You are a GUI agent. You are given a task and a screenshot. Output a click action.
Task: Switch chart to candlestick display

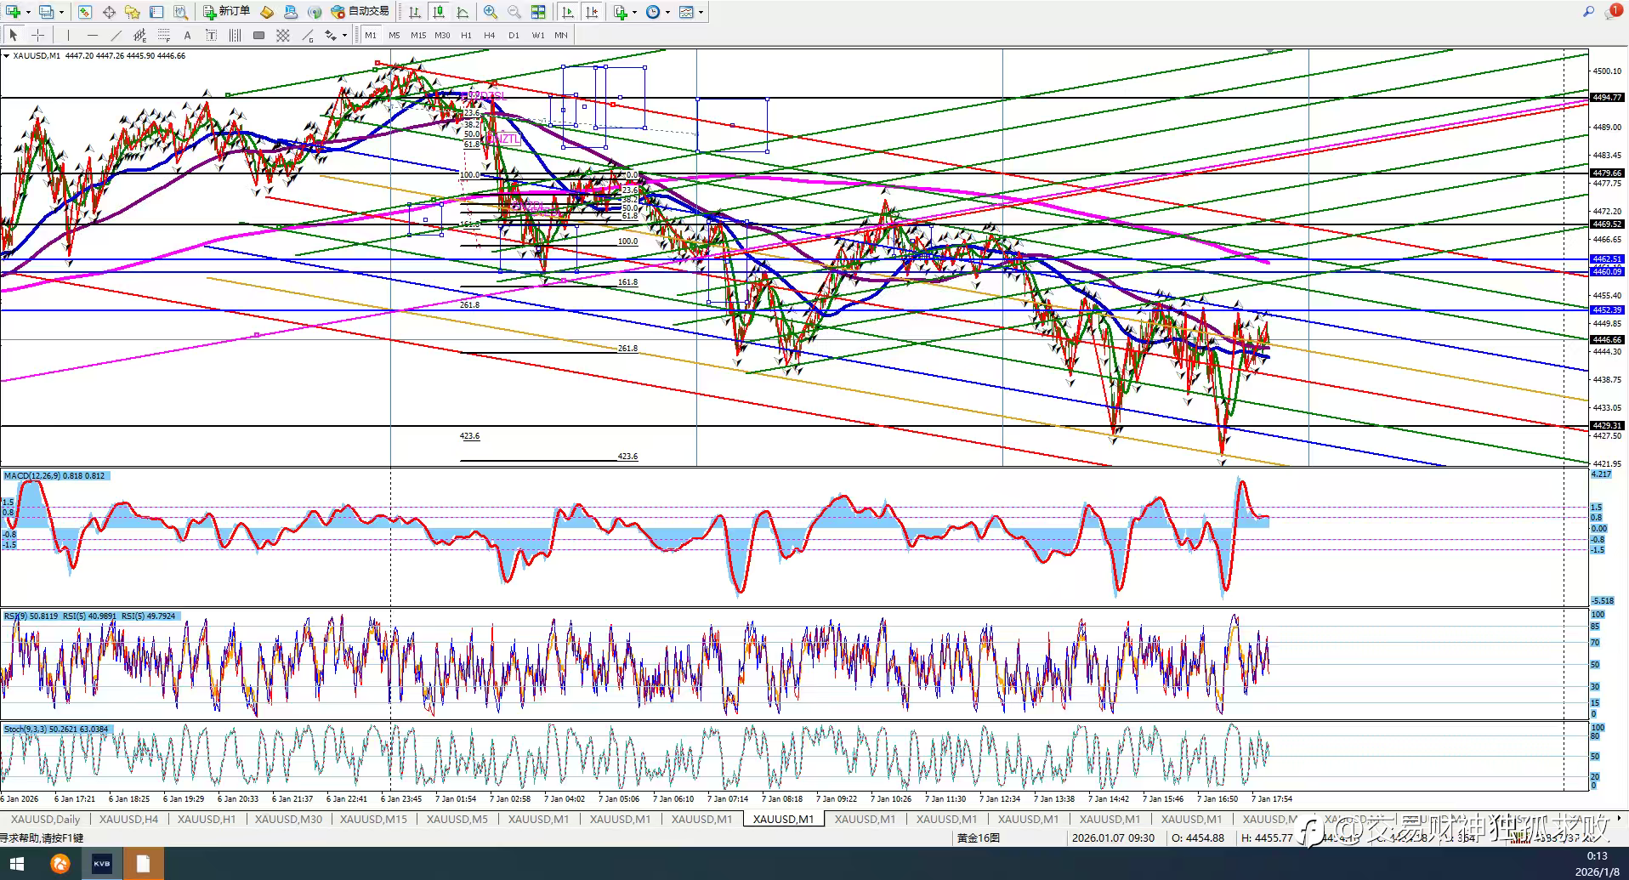coord(439,12)
